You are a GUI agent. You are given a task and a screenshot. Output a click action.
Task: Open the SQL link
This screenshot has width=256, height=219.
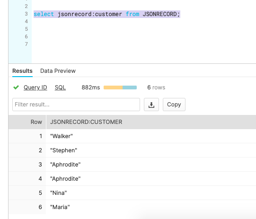pos(60,88)
